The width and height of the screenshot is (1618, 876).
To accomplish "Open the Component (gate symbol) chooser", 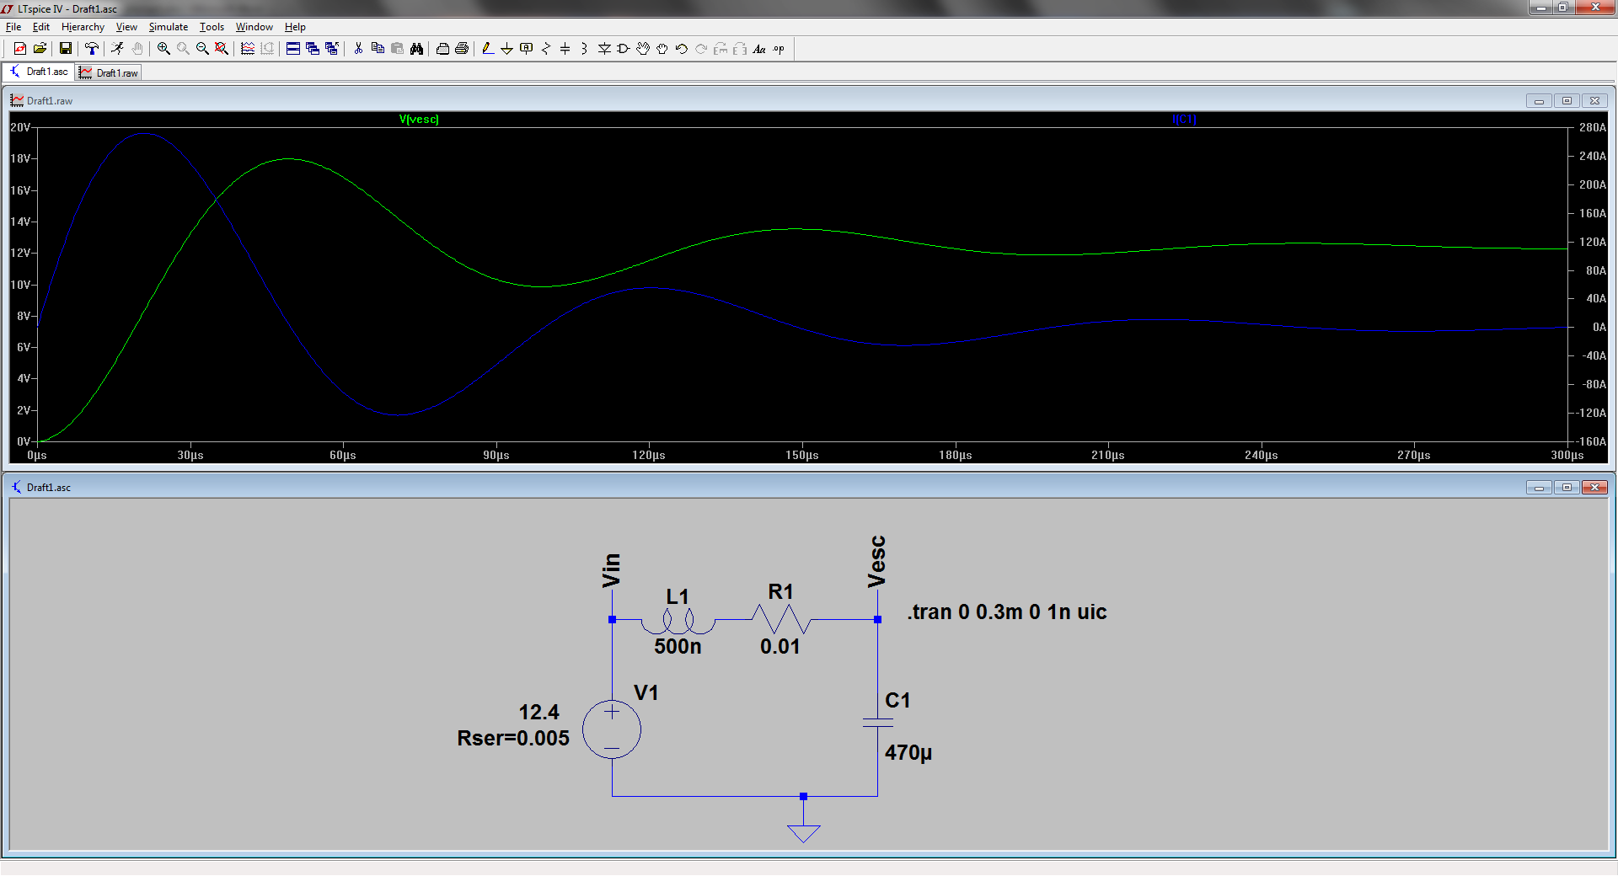I will point(624,49).
